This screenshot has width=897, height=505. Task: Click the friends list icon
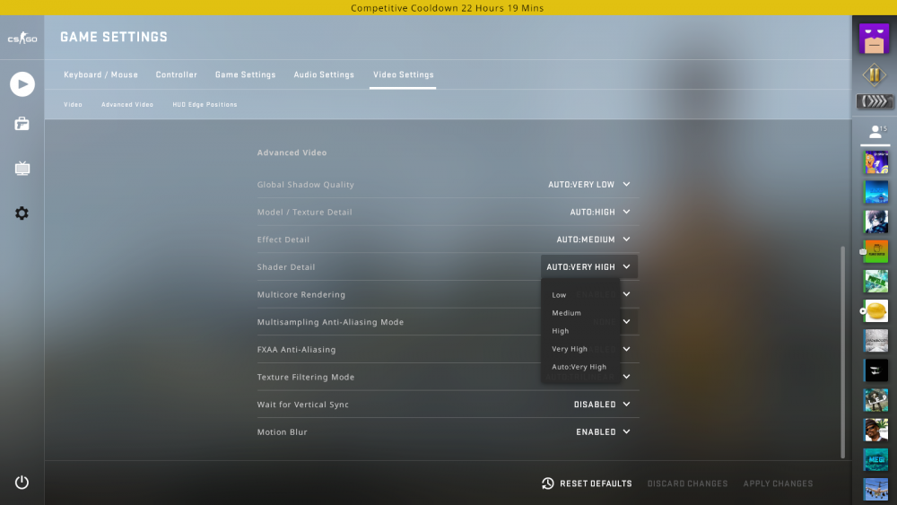point(875,132)
